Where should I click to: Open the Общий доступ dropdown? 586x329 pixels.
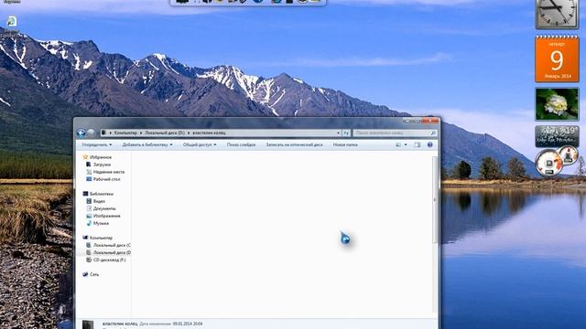200,144
